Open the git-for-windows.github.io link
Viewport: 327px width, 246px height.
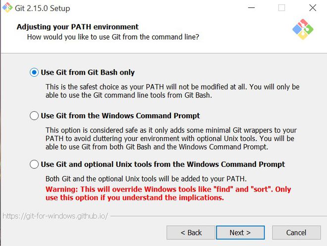pos(55,216)
